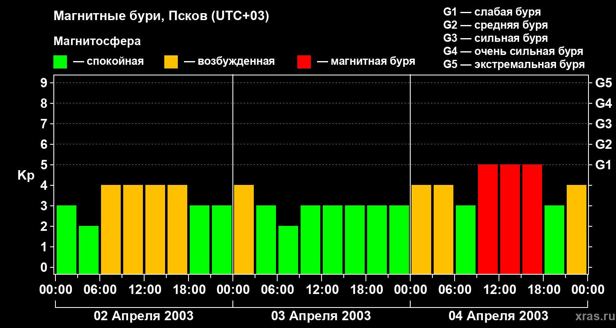Viewport: 616px width, 328px height.
Task: Click the green bar starting 18:00 on 04 Апреля
Action: click(554, 239)
